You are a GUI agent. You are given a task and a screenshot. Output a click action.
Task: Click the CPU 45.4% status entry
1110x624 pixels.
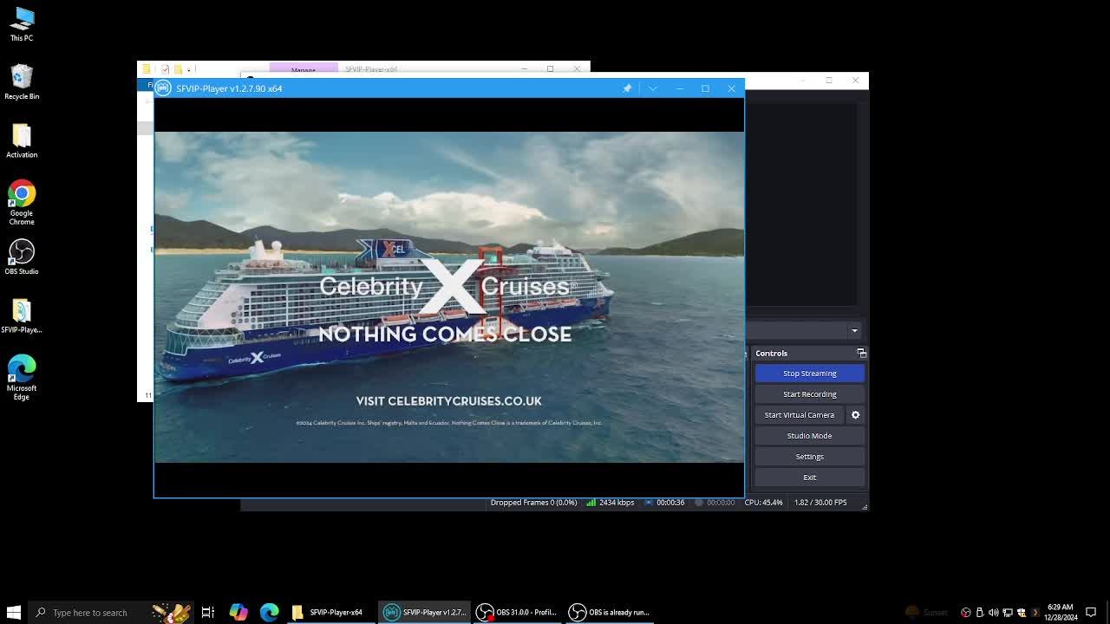pyautogui.click(x=763, y=503)
